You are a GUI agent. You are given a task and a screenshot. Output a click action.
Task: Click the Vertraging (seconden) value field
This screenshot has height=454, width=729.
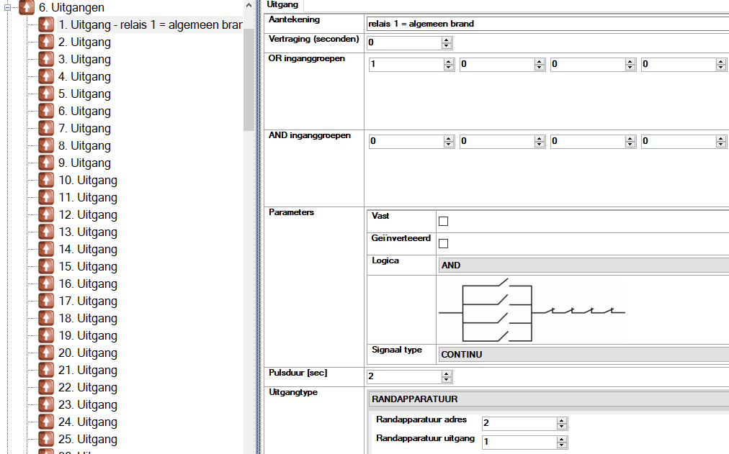coord(405,42)
